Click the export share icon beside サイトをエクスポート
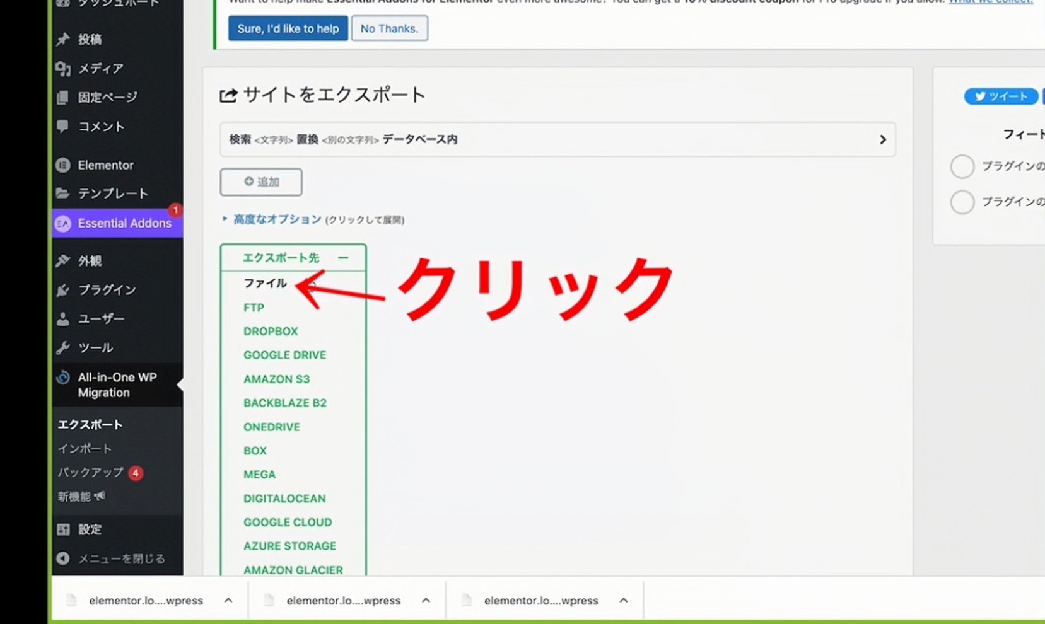1045x624 pixels. click(x=228, y=95)
